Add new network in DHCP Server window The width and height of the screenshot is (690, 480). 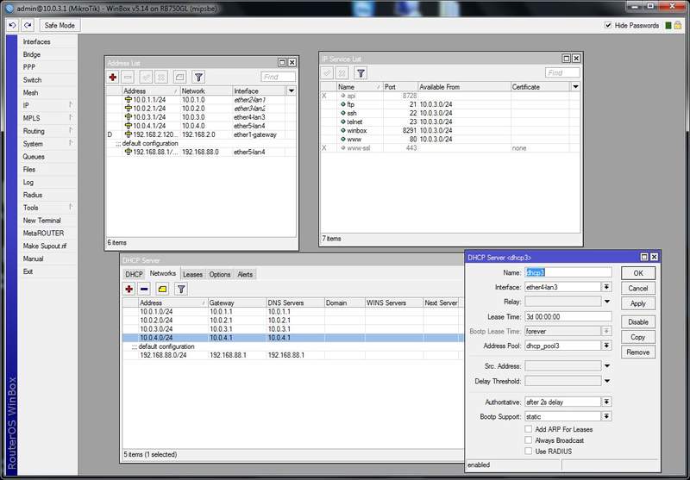coord(129,289)
